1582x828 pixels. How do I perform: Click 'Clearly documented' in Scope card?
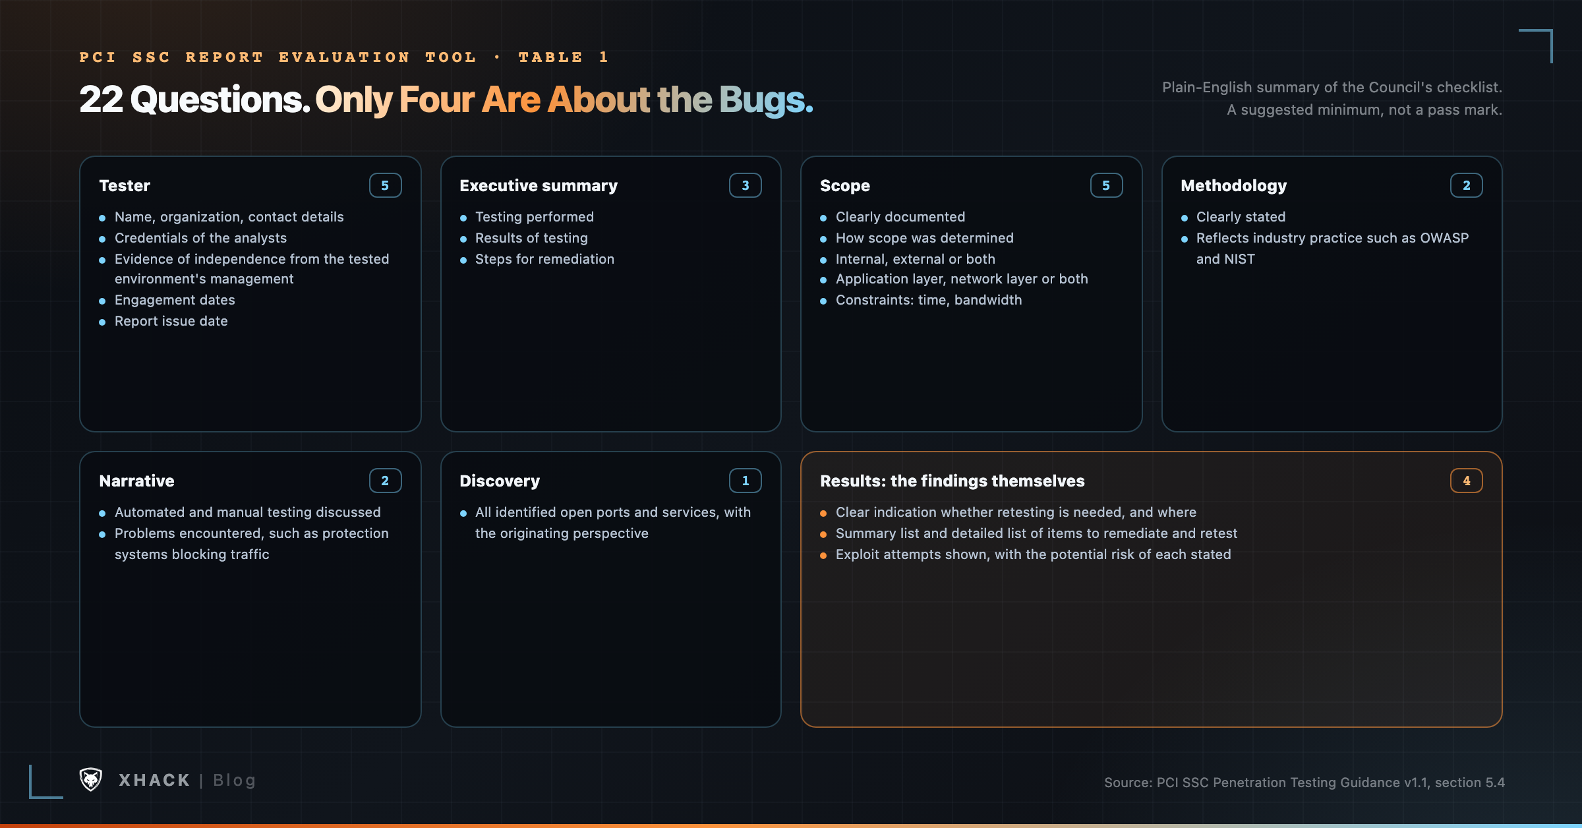click(x=900, y=217)
